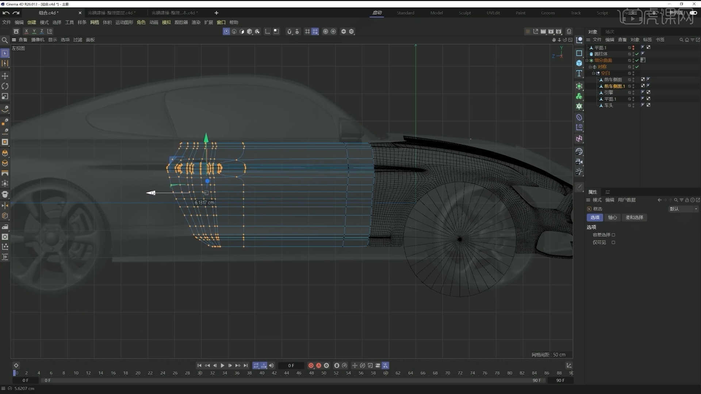Enable the 仅可见 checkbox
701x394 pixels.
(x=613, y=243)
